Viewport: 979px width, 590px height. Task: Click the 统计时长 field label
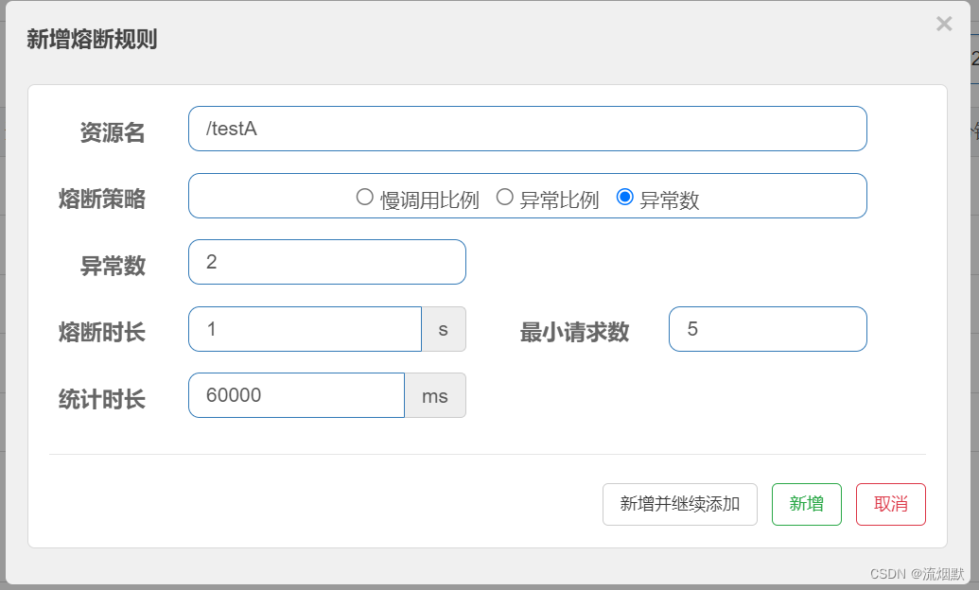click(x=102, y=399)
